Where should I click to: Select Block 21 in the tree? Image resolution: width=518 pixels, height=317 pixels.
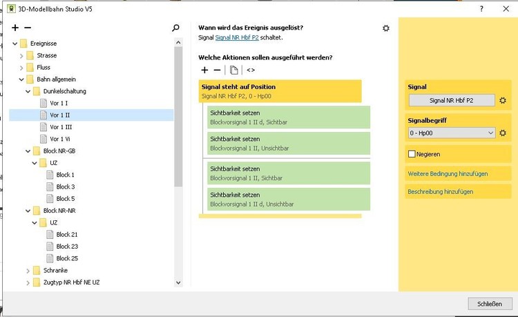click(66, 235)
